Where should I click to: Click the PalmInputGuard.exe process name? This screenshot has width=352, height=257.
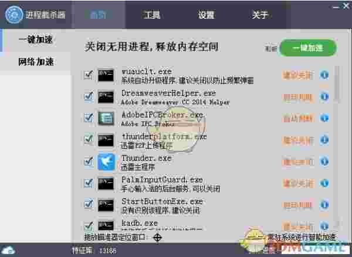point(162,180)
